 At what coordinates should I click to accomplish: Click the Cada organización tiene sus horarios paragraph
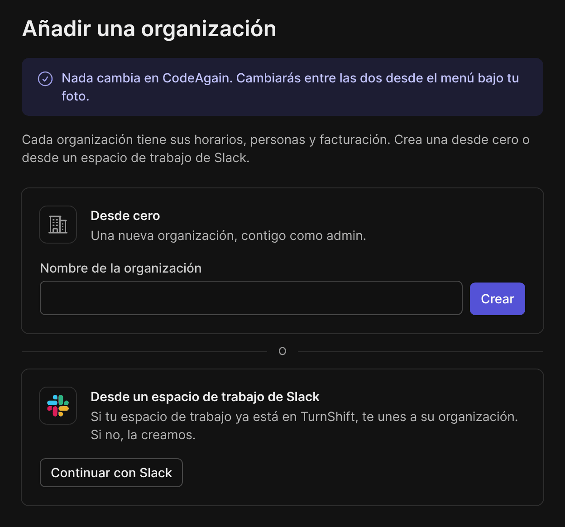[276, 149]
